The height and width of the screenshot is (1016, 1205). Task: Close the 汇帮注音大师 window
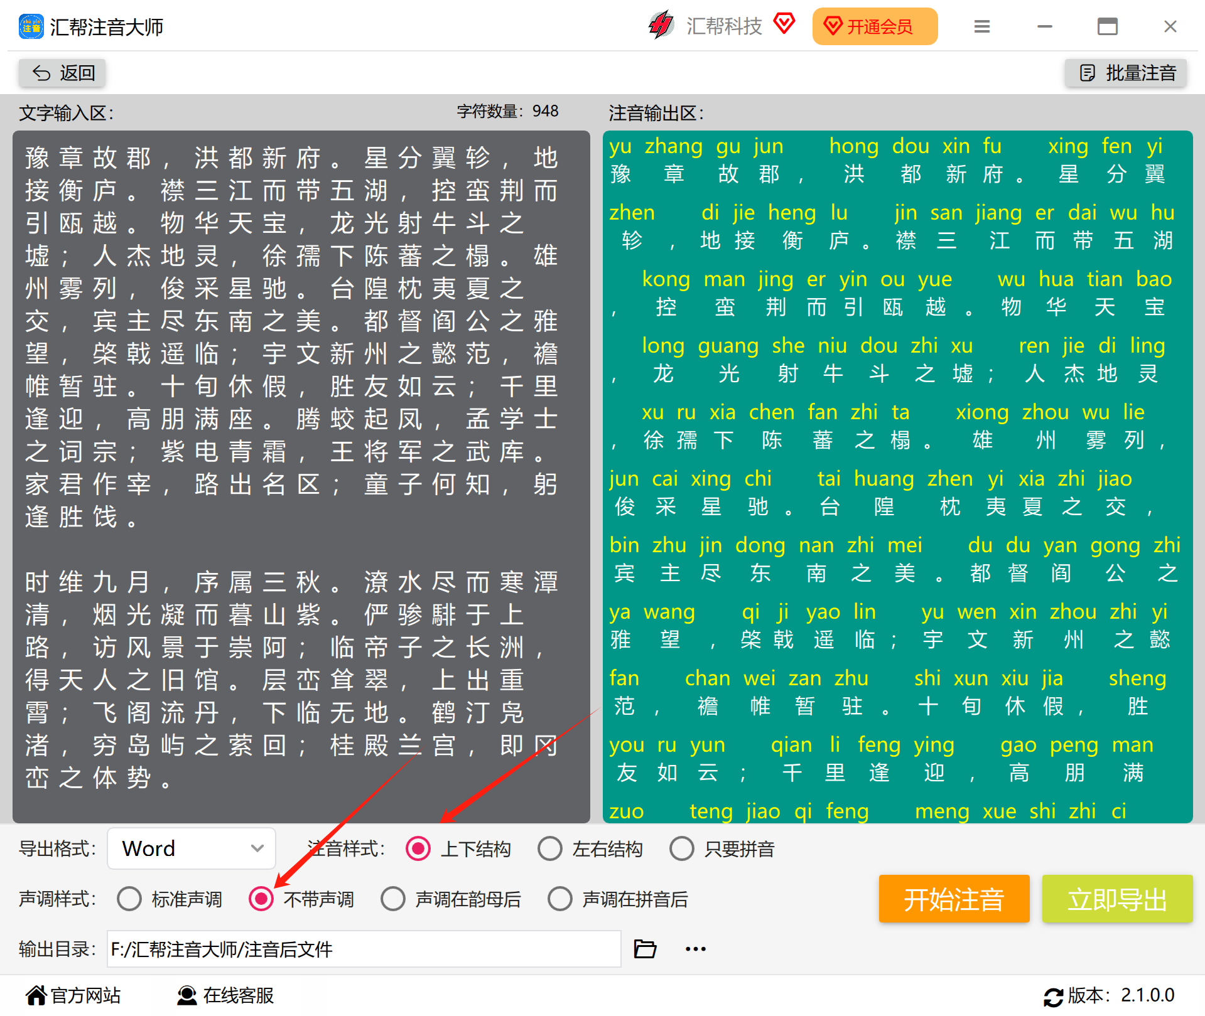click(x=1170, y=26)
